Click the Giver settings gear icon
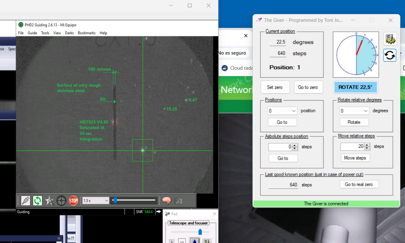The image size is (405, 243). [390, 39]
